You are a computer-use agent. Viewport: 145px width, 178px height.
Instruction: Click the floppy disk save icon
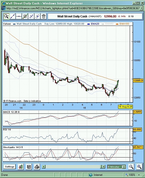click(29, 167)
